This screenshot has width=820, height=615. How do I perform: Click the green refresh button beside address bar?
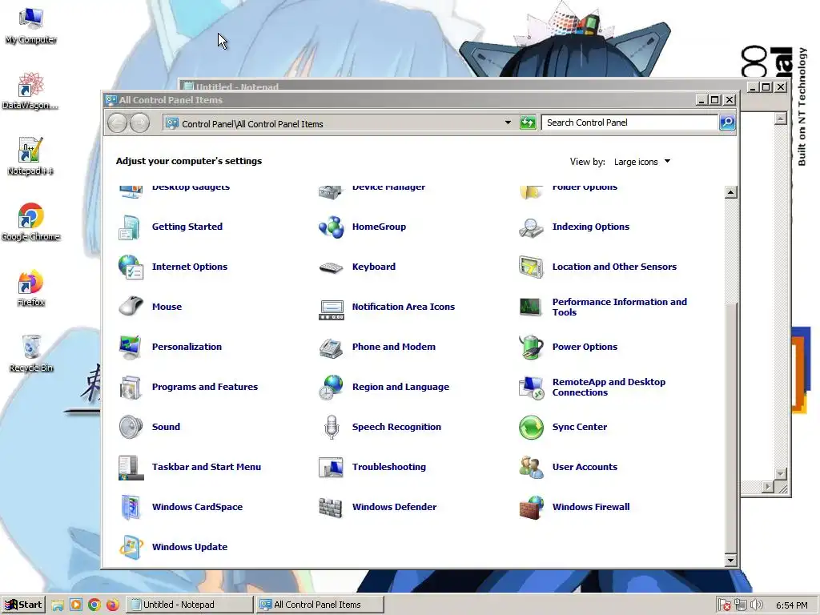528,123
